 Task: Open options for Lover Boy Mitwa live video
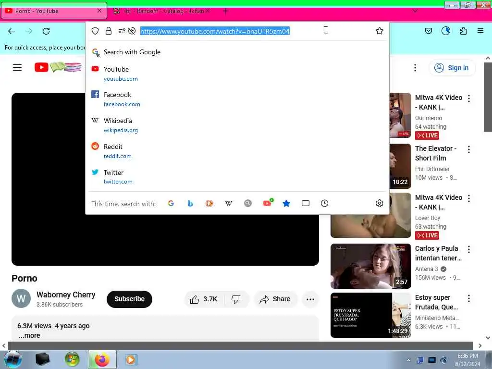pos(469,198)
